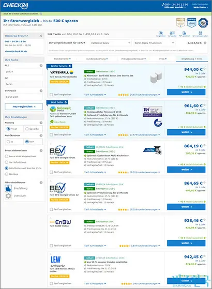This screenshot has width=212, height=289.
Task: Tick Tarif vergleichen for EnBW
Action: [51, 246]
